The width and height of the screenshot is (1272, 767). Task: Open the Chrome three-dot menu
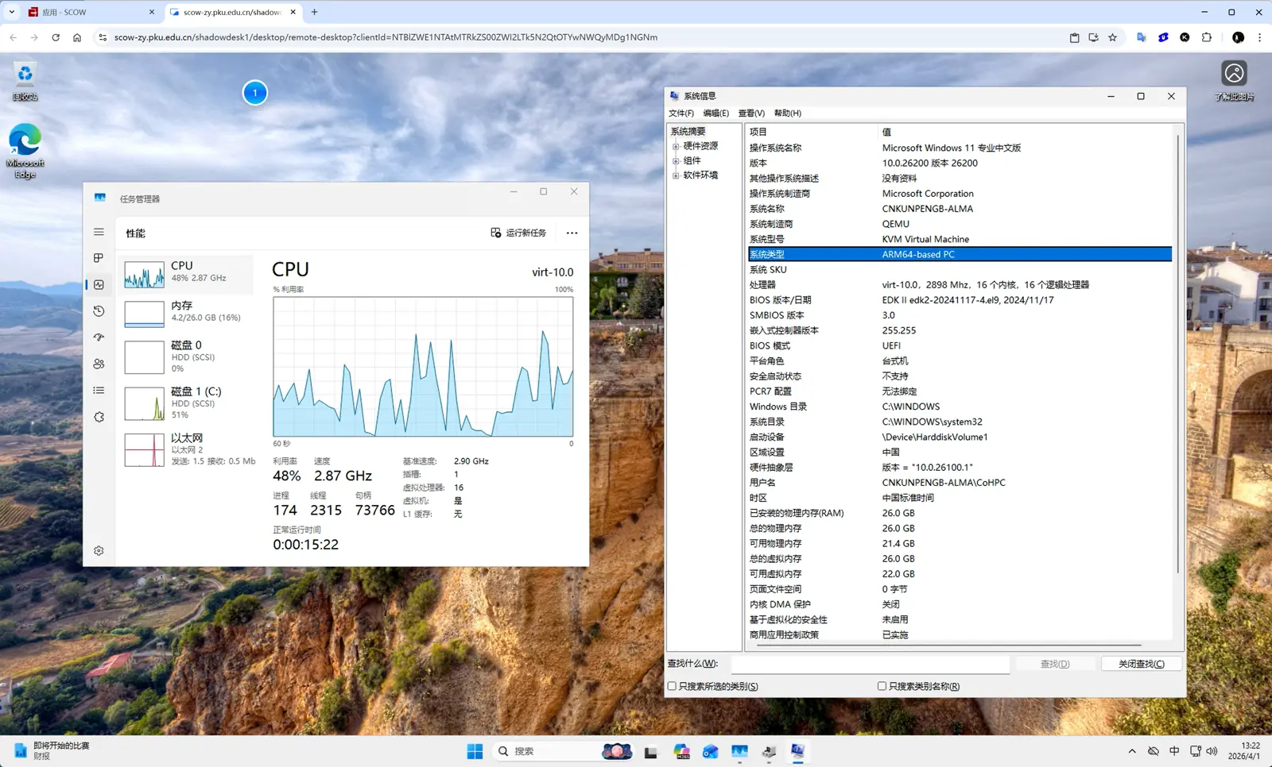tap(1259, 37)
